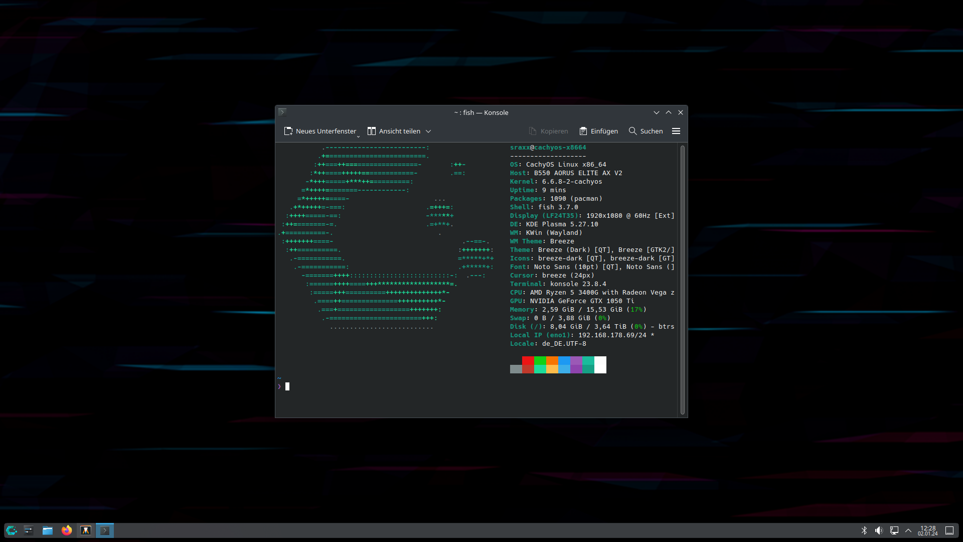The width and height of the screenshot is (963, 542).
Task: Click the red color block in neofetch output
Action: tap(528, 360)
